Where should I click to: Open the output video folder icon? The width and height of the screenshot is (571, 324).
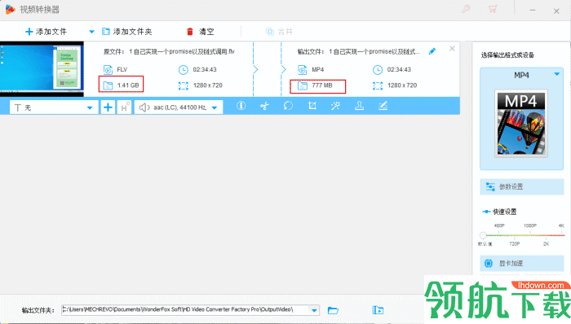click(x=378, y=310)
